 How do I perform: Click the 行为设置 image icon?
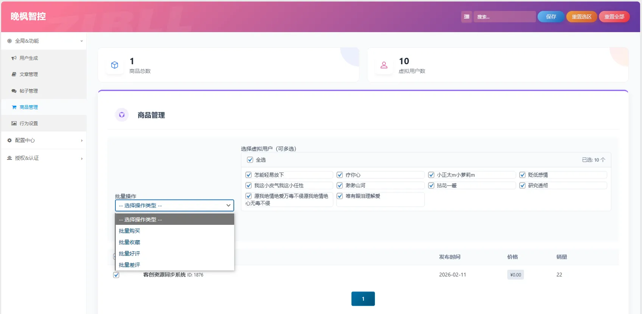pyautogui.click(x=14, y=123)
